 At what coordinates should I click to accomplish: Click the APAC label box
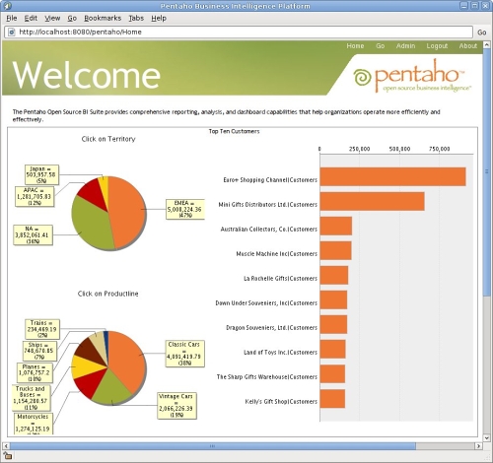pyautogui.click(x=35, y=197)
